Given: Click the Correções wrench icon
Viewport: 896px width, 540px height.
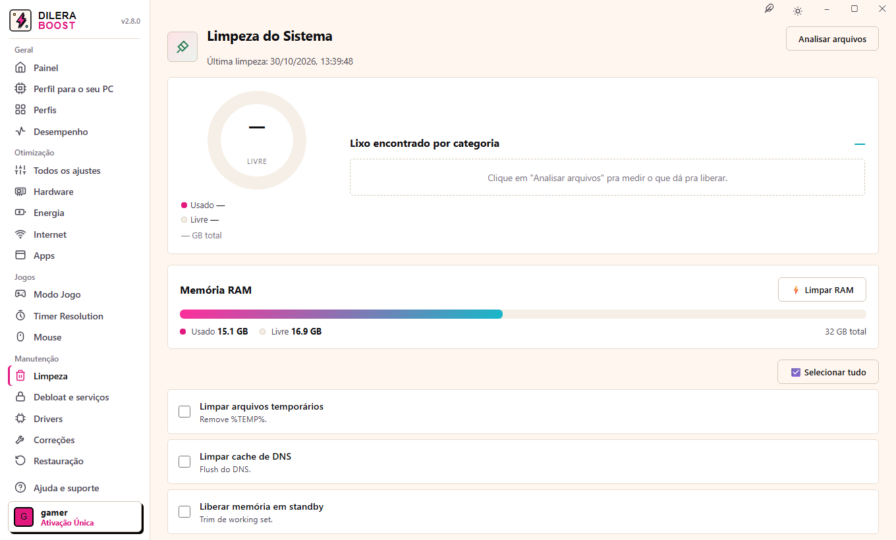Looking at the screenshot, I should [x=20, y=440].
